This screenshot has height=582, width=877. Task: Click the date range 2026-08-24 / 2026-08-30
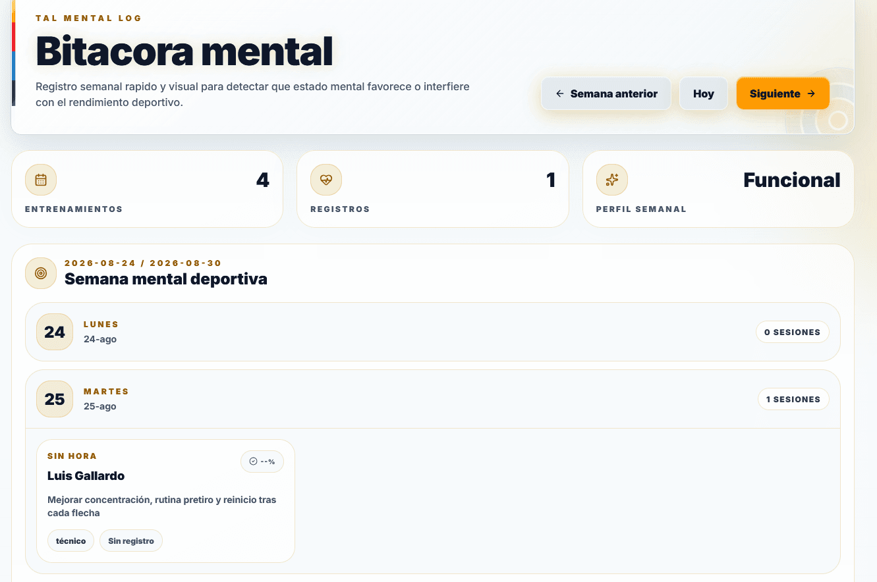click(x=143, y=263)
